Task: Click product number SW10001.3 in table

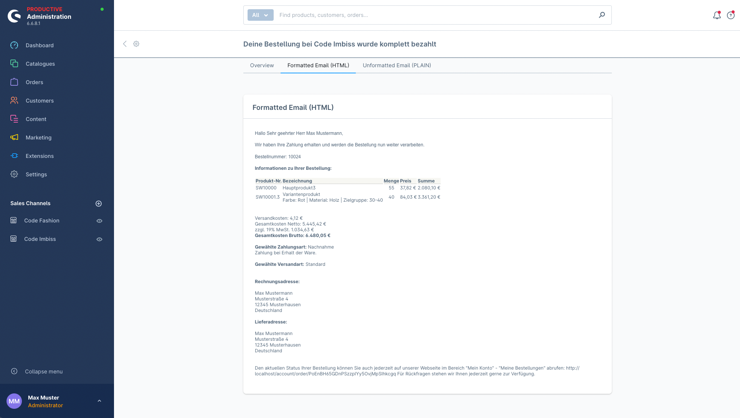Action: pos(268,197)
